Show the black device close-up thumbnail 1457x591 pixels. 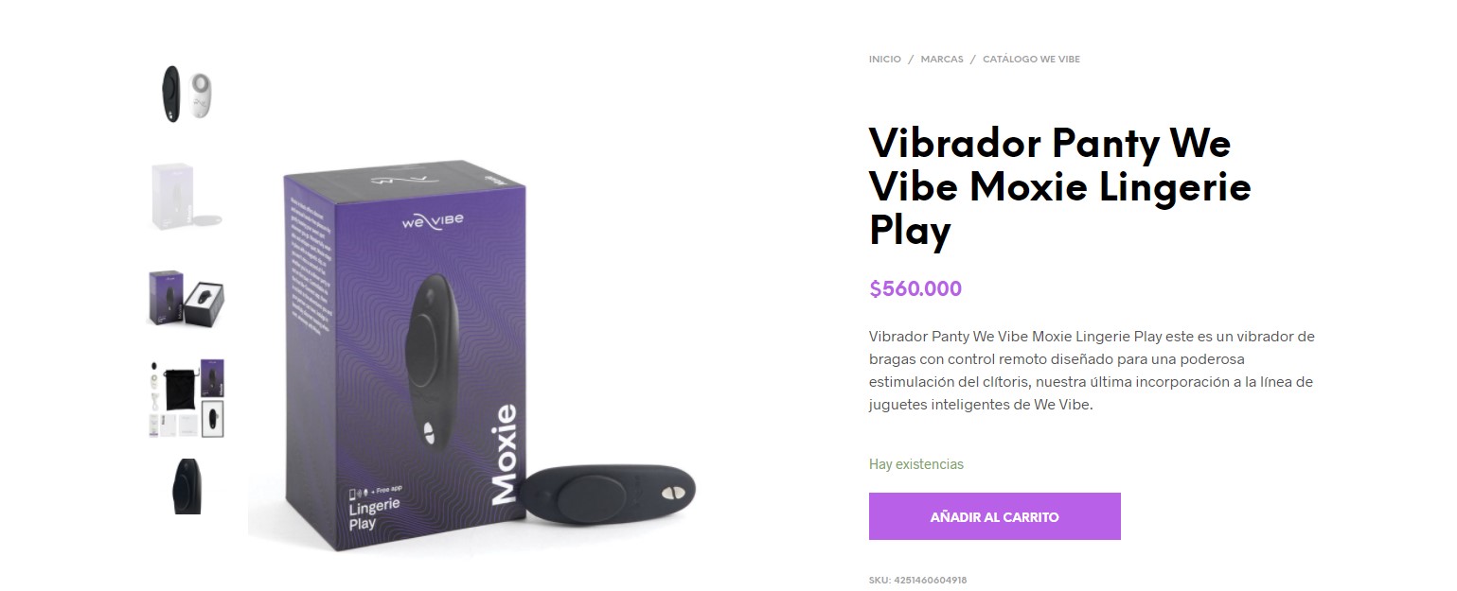tap(187, 486)
